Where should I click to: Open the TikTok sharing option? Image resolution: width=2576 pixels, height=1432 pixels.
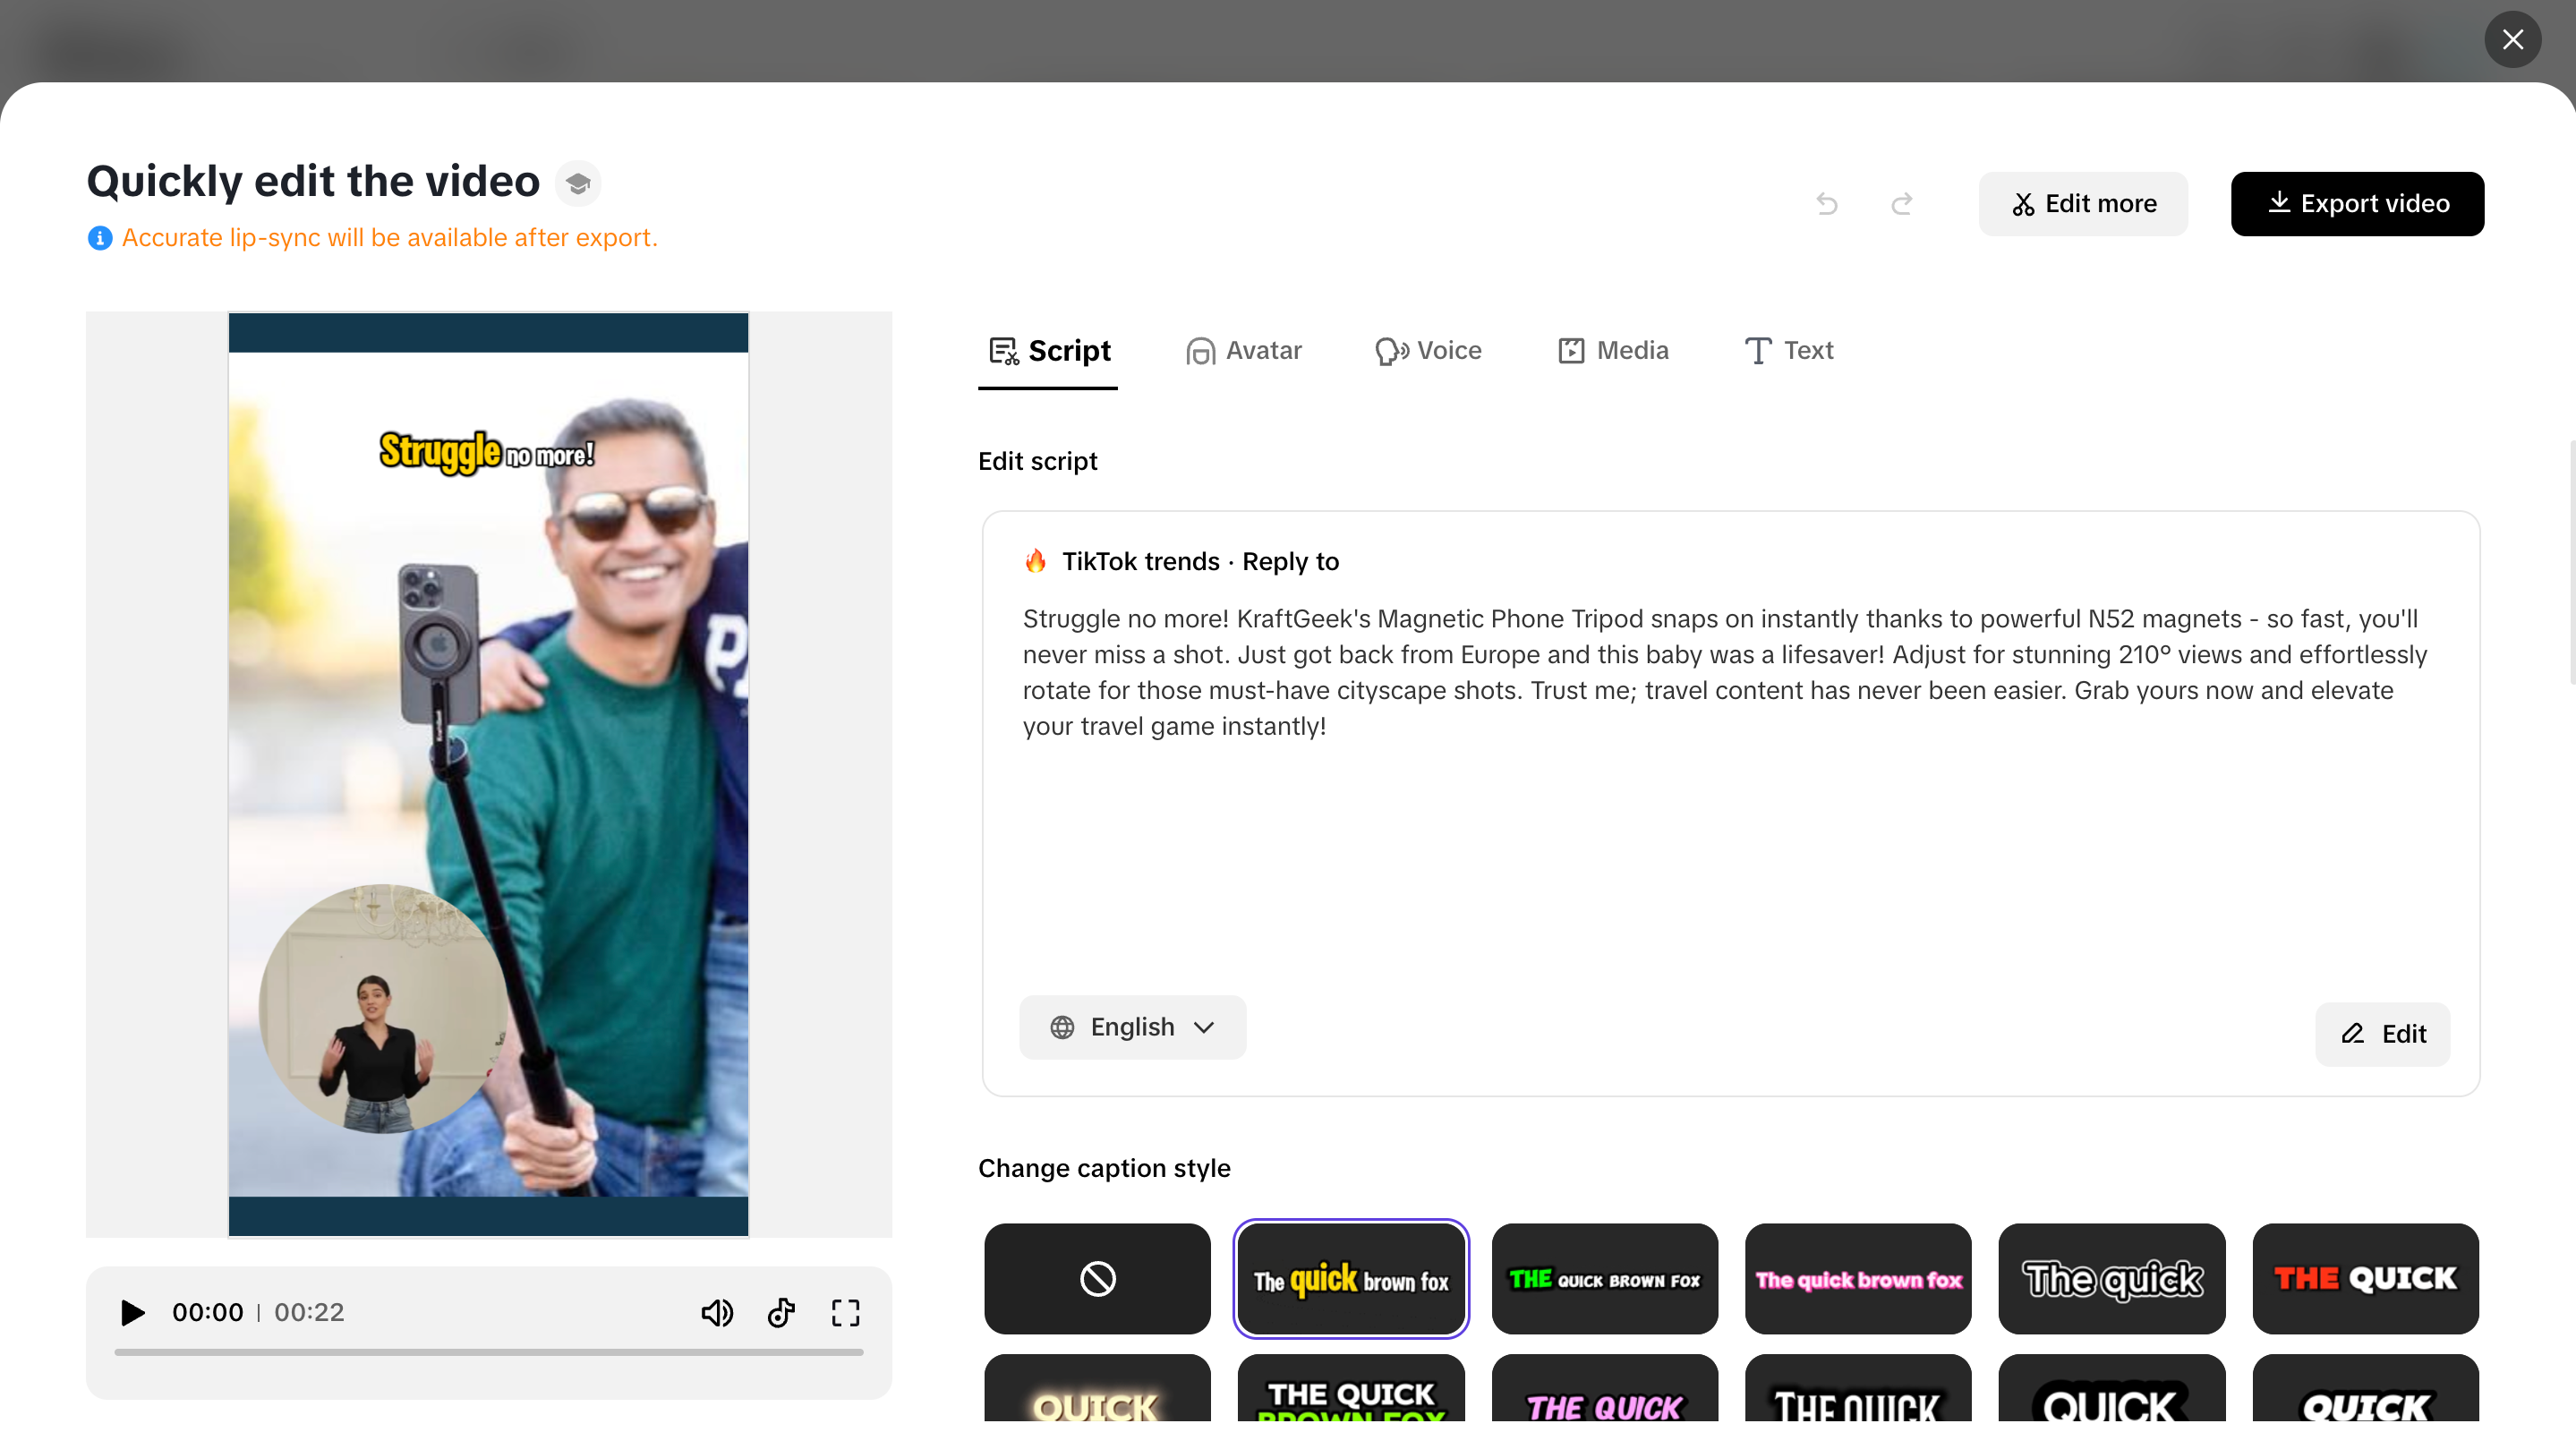781,1313
